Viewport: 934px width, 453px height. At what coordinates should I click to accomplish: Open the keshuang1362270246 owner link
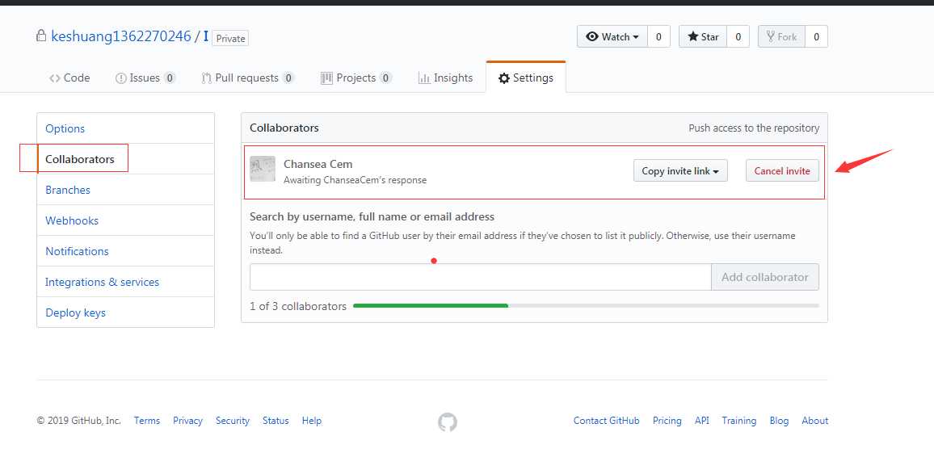(x=121, y=36)
